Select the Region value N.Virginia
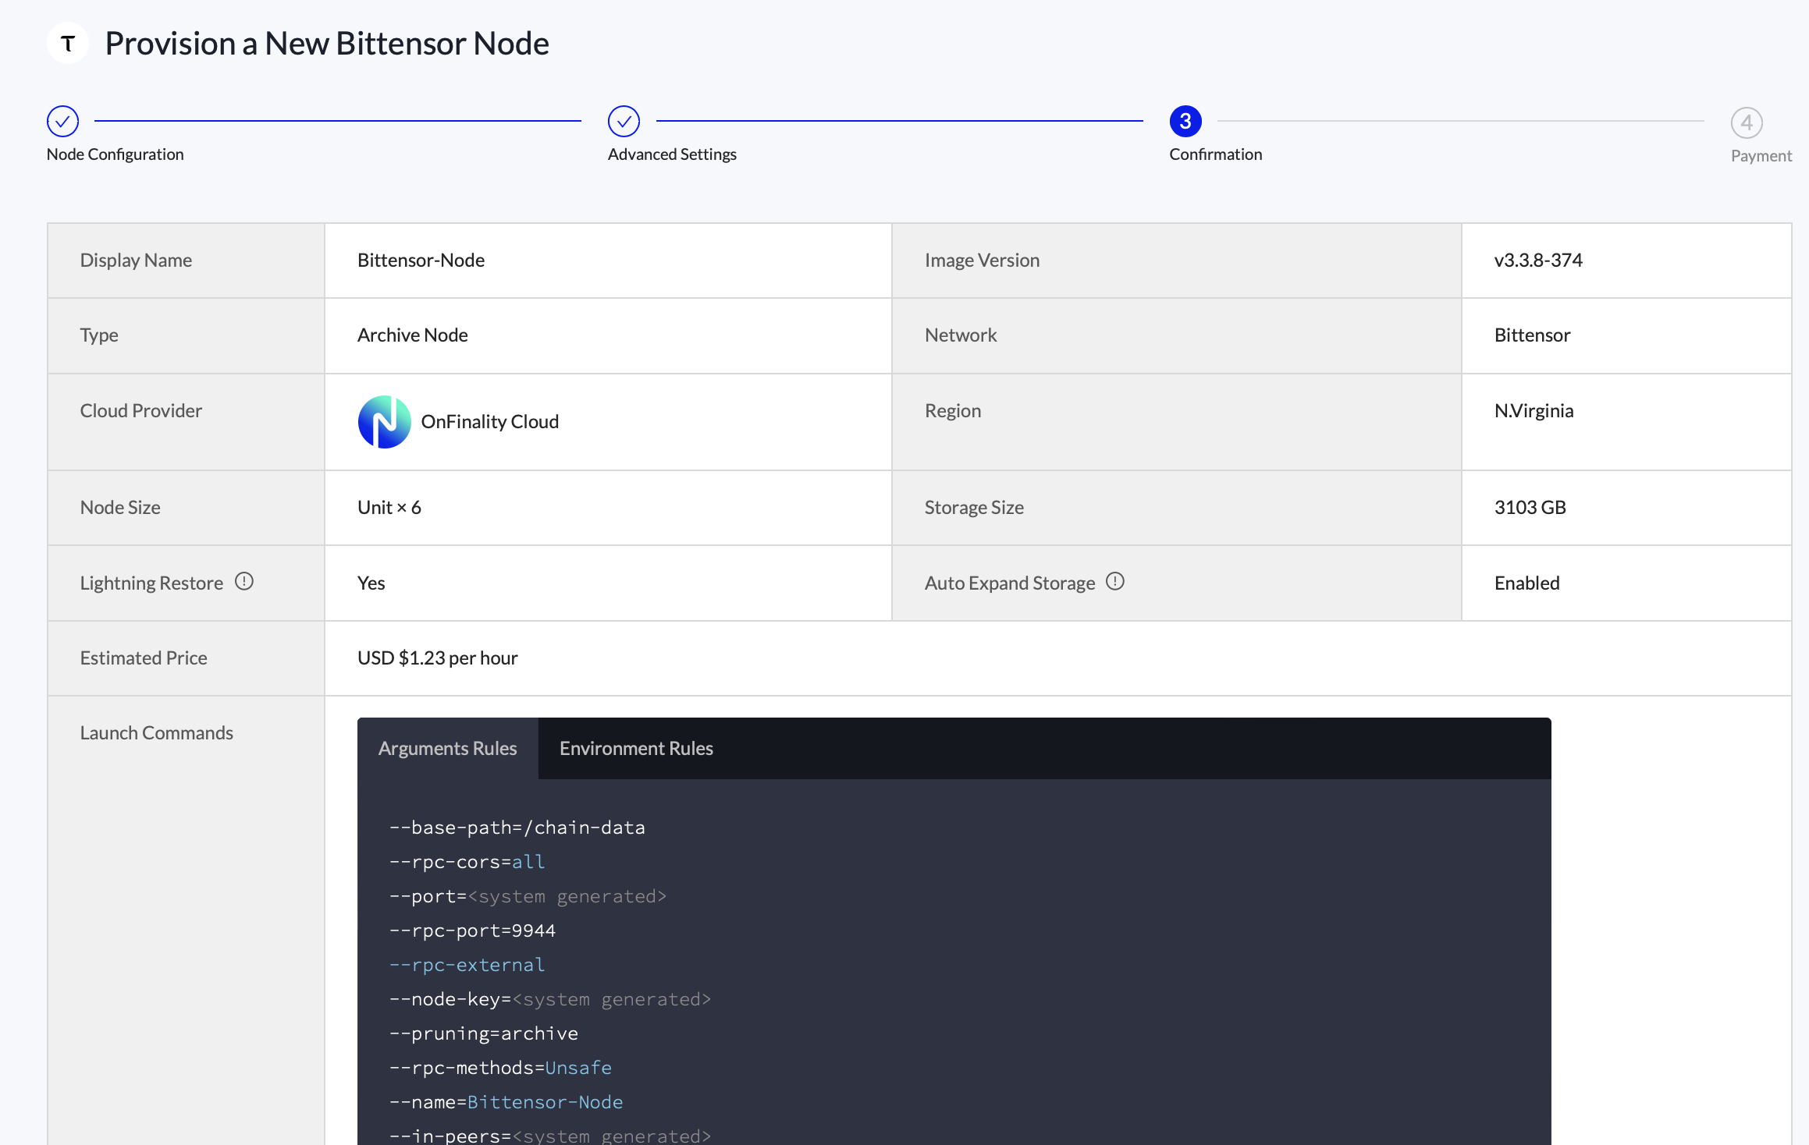1809x1145 pixels. tap(1534, 410)
